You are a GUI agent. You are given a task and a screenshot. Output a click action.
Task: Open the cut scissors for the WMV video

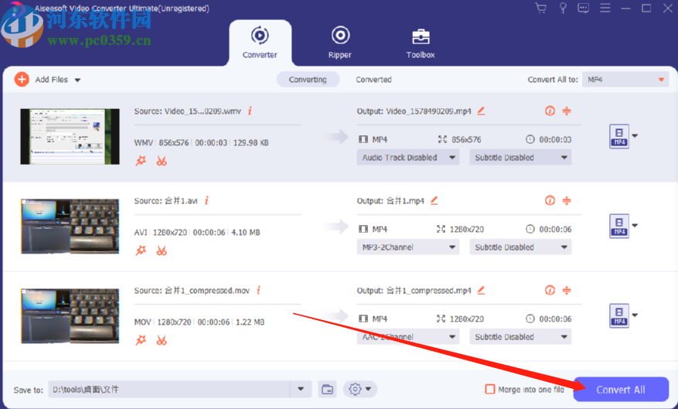tap(162, 162)
